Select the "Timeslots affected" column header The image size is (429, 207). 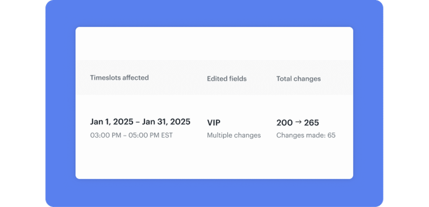(119, 77)
